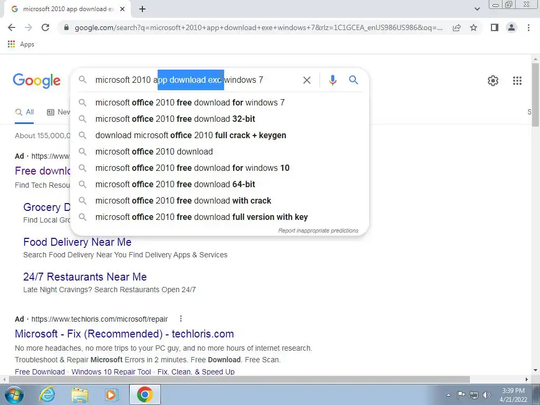
Task: Open a new browser tab
Action: pos(142,9)
